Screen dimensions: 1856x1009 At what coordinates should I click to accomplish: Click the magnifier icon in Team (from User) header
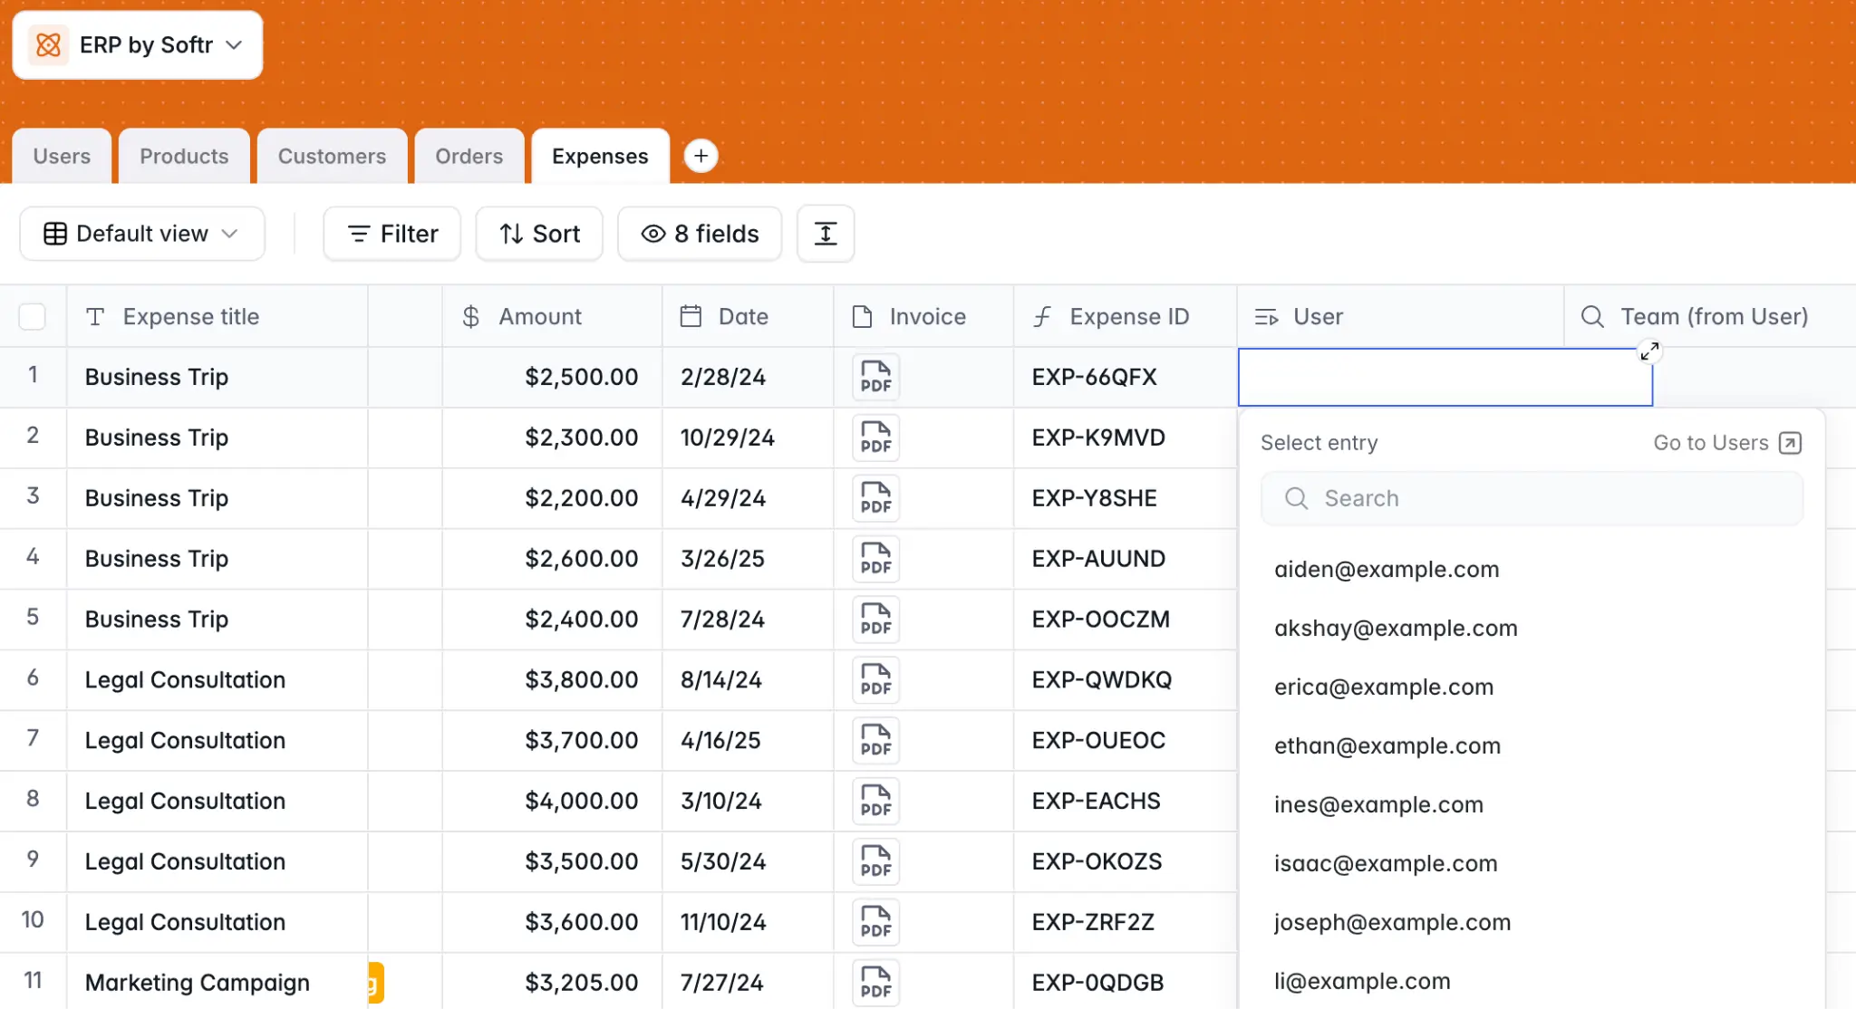(x=1591, y=317)
